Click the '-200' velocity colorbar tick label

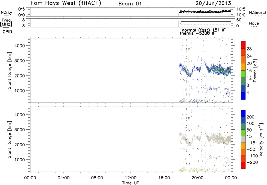pos(252,162)
